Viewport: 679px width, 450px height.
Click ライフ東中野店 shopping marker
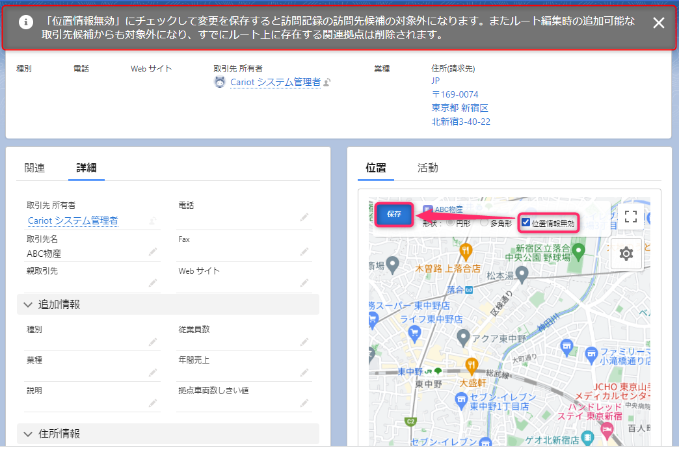[x=414, y=334]
